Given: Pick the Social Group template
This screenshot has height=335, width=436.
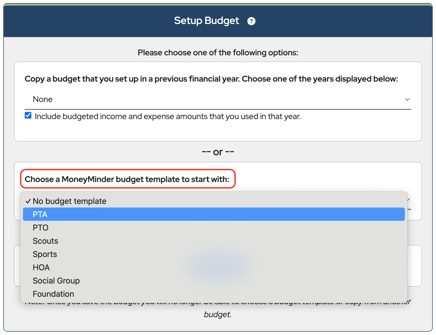Looking at the screenshot, I should pyautogui.click(x=56, y=281).
